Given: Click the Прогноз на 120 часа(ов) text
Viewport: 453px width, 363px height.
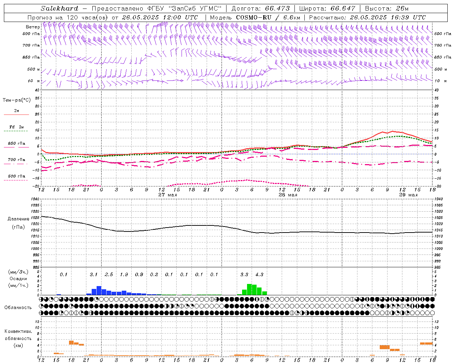Looking at the screenshot, I should click(68, 17).
